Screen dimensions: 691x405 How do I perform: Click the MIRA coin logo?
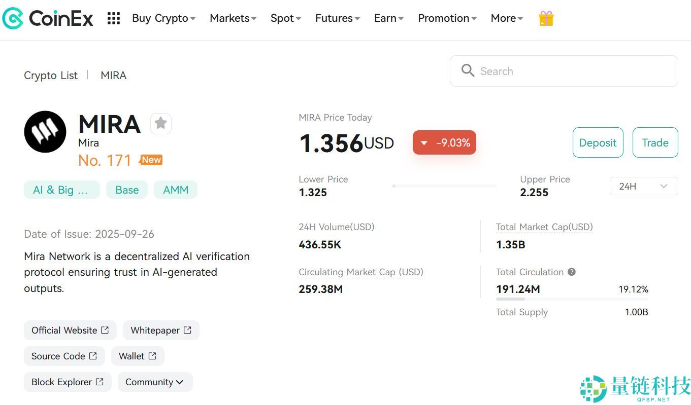coord(45,132)
